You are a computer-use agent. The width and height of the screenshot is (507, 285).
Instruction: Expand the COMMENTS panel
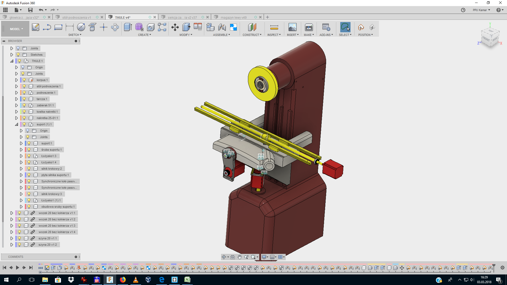point(76,257)
